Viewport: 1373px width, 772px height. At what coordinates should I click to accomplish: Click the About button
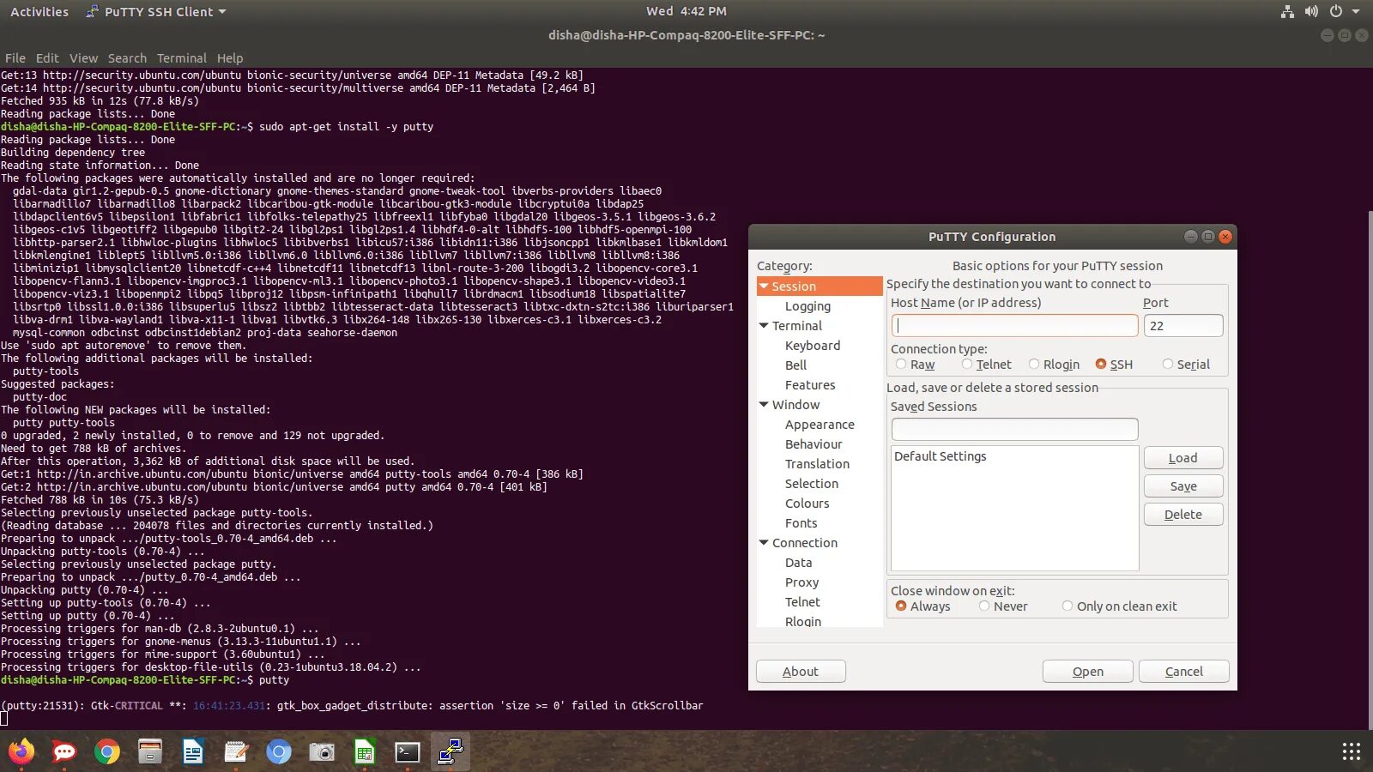click(x=801, y=672)
